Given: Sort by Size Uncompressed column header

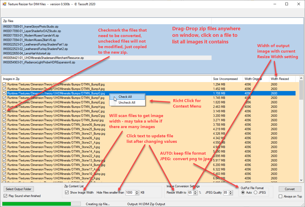Looking at the screenshot, I should [x=227, y=79].
